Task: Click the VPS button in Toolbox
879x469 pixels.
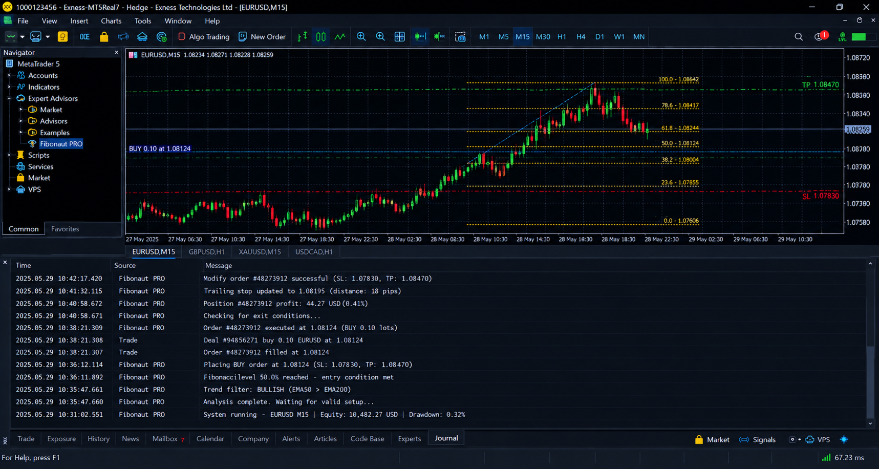Action: click(x=818, y=440)
